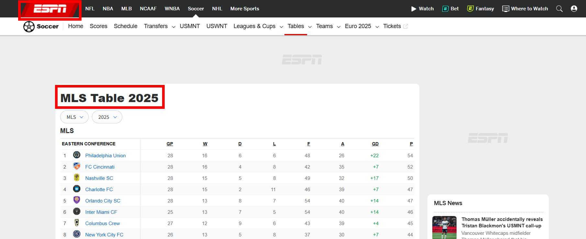Click the FC Cincinnati team crest
586x239 pixels.
point(77,166)
